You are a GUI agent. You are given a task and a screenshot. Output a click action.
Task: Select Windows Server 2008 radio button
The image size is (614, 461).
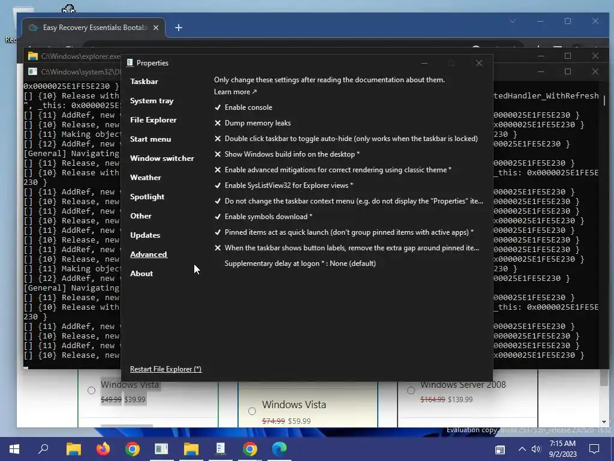[411, 390]
